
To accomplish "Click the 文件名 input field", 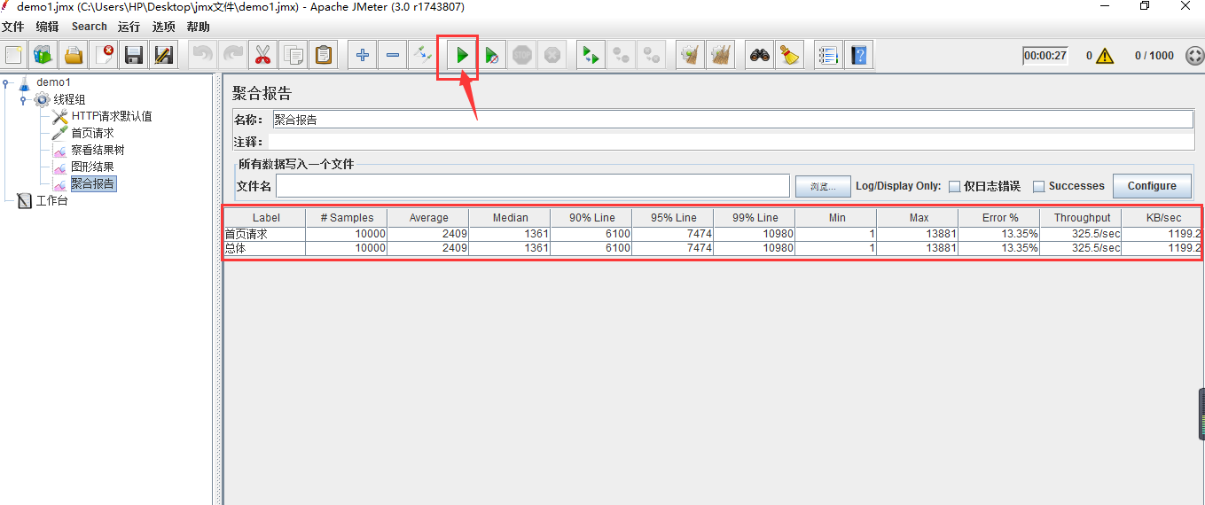I will click(533, 185).
